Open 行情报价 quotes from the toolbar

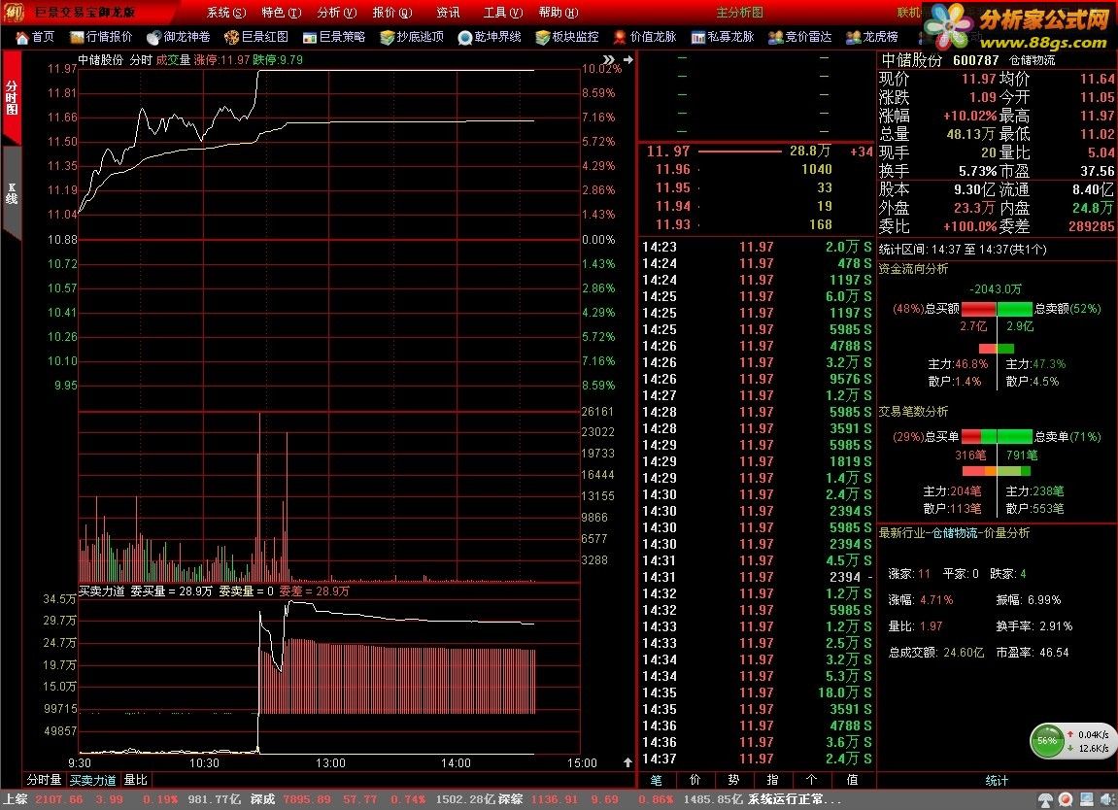coord(101,37)
